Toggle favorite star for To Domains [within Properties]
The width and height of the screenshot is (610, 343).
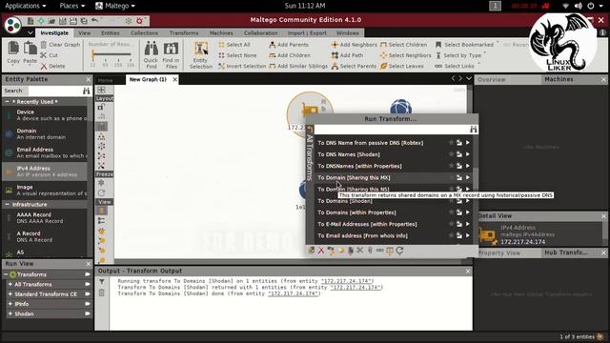(451, 212)
